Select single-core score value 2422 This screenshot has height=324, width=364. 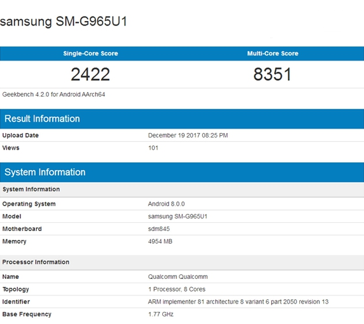point(90,74)
